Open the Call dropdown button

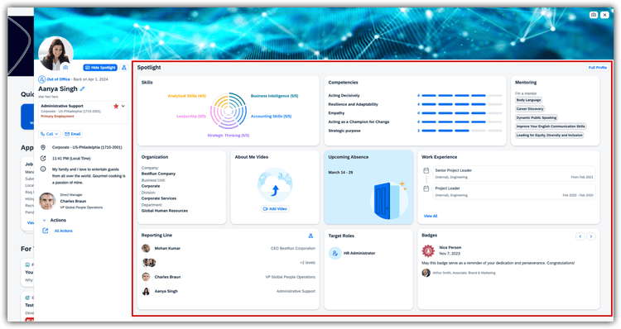click(x=50, y=134)
